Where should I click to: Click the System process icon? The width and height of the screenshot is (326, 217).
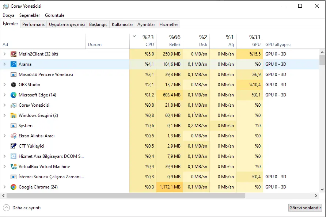pyautogui.click(x=13, y=126)
